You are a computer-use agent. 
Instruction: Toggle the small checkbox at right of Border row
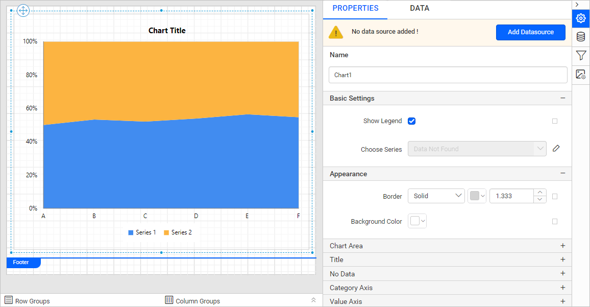(555, 196)
